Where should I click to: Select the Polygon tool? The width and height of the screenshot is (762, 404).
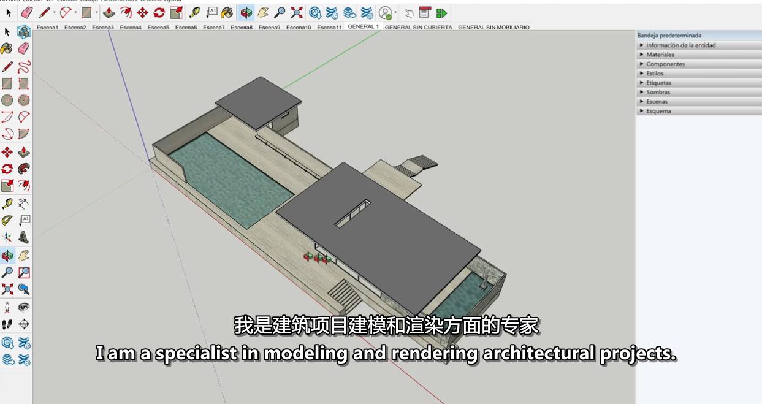point(24,100)
